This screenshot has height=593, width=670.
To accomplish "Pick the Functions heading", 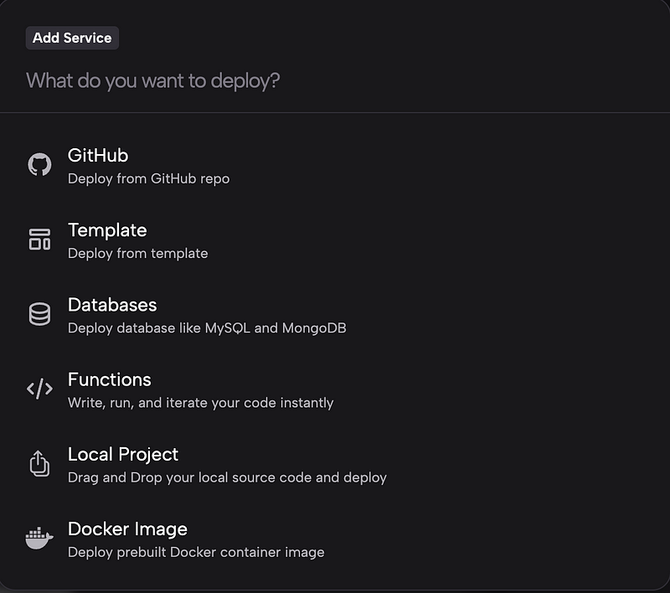I will 110,379.
